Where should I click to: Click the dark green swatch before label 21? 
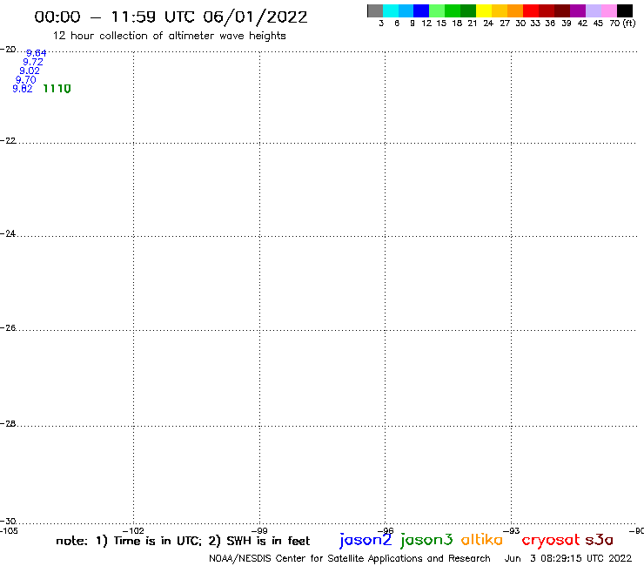point(468,10)
